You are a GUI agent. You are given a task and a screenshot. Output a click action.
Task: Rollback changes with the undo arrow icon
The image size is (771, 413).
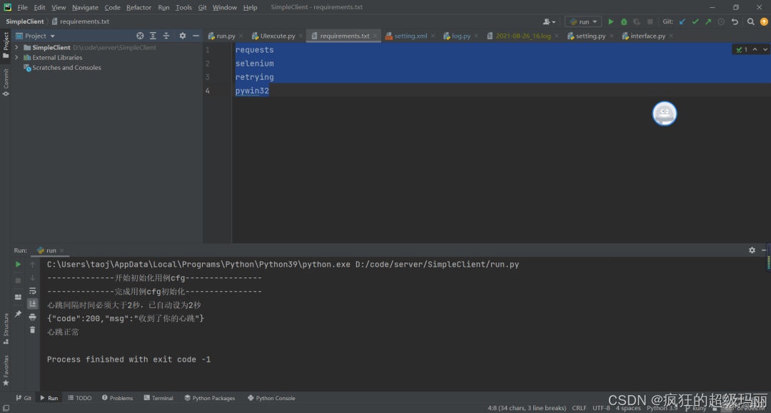(735, 21)
